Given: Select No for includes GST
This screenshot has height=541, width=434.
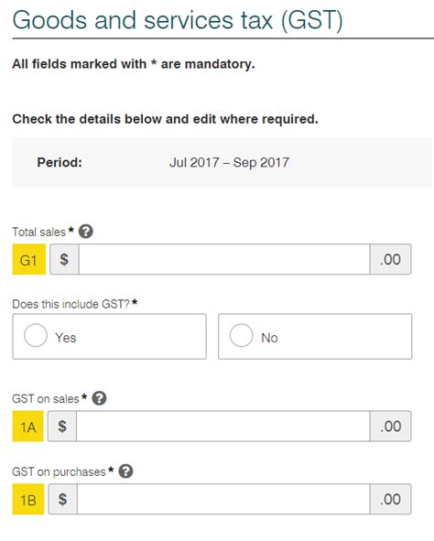Looking at the screenshot, I should tap(315, 336).
